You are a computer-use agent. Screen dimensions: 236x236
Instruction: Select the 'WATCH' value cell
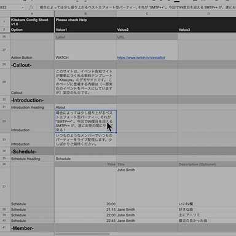[x=85, y=50]
